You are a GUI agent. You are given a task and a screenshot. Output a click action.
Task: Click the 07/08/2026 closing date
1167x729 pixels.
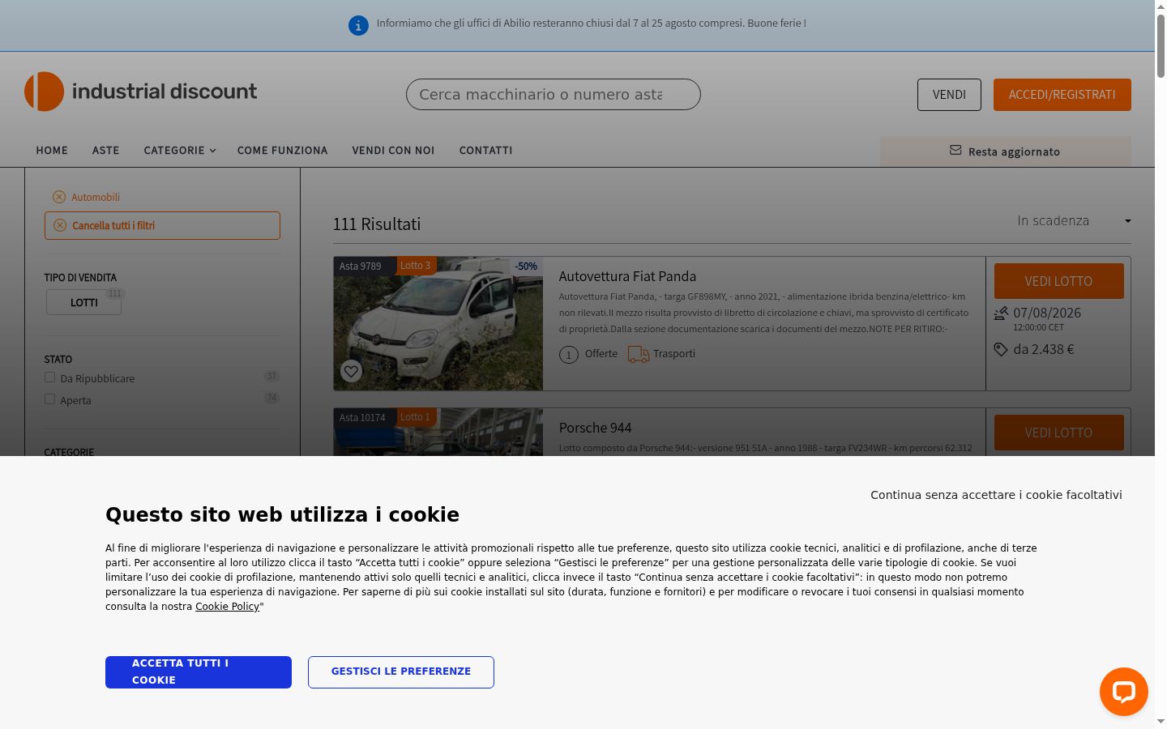pyautogui.click(x=1047, y=313)
